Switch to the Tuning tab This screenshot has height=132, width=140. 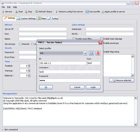pyautogui.click(x=53, y=18)
